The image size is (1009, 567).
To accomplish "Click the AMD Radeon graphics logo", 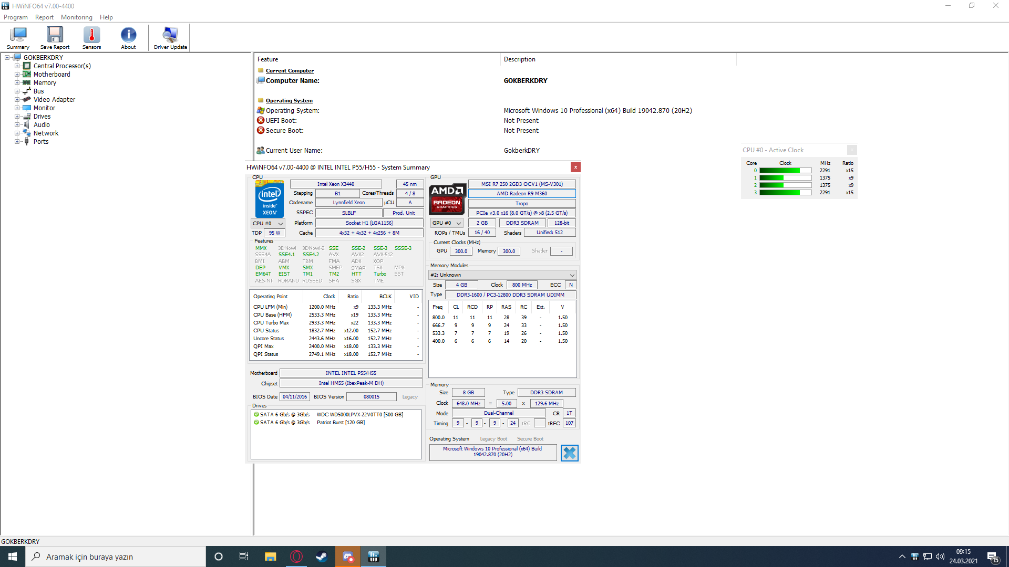I will point(447,199).
